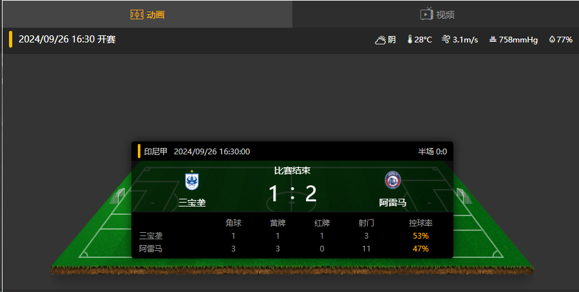Click the humidity droplet icon
Screen dimensions: 579x292
pyautogui.click(x=552, y=39)
